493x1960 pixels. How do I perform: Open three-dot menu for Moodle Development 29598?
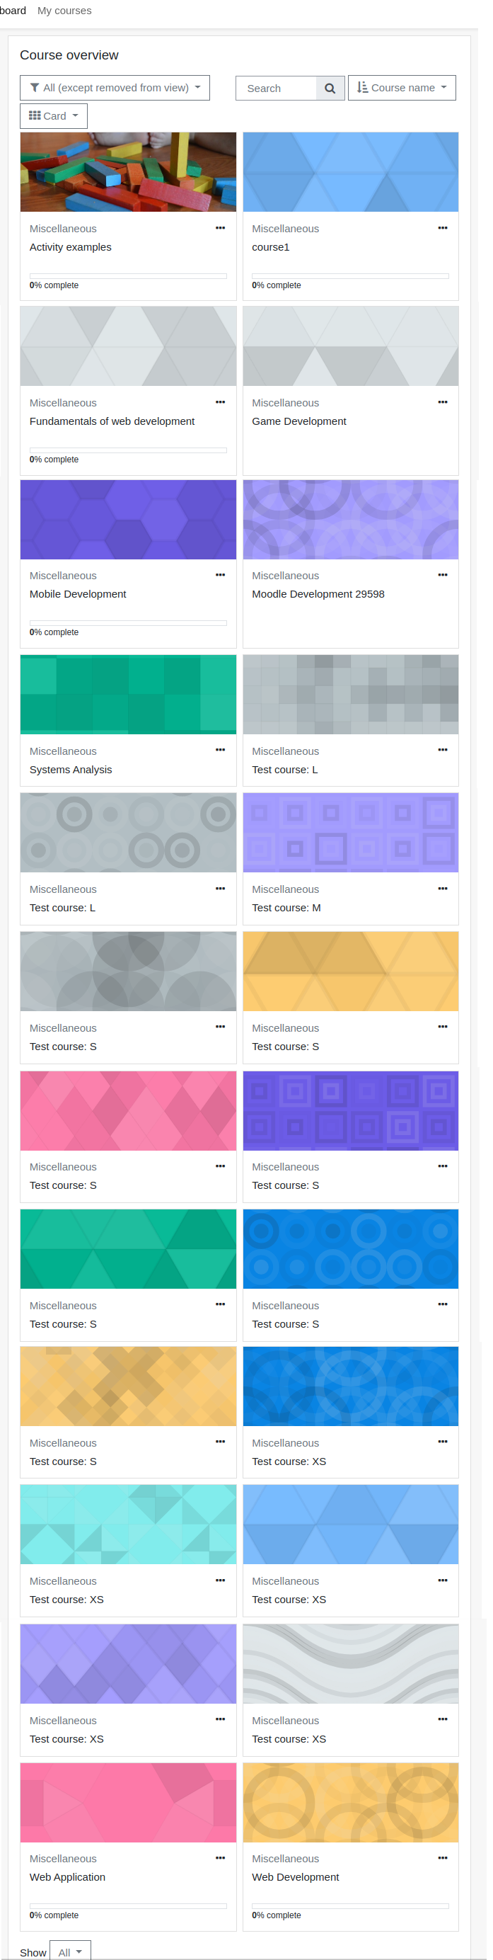[x=443, y=575]
